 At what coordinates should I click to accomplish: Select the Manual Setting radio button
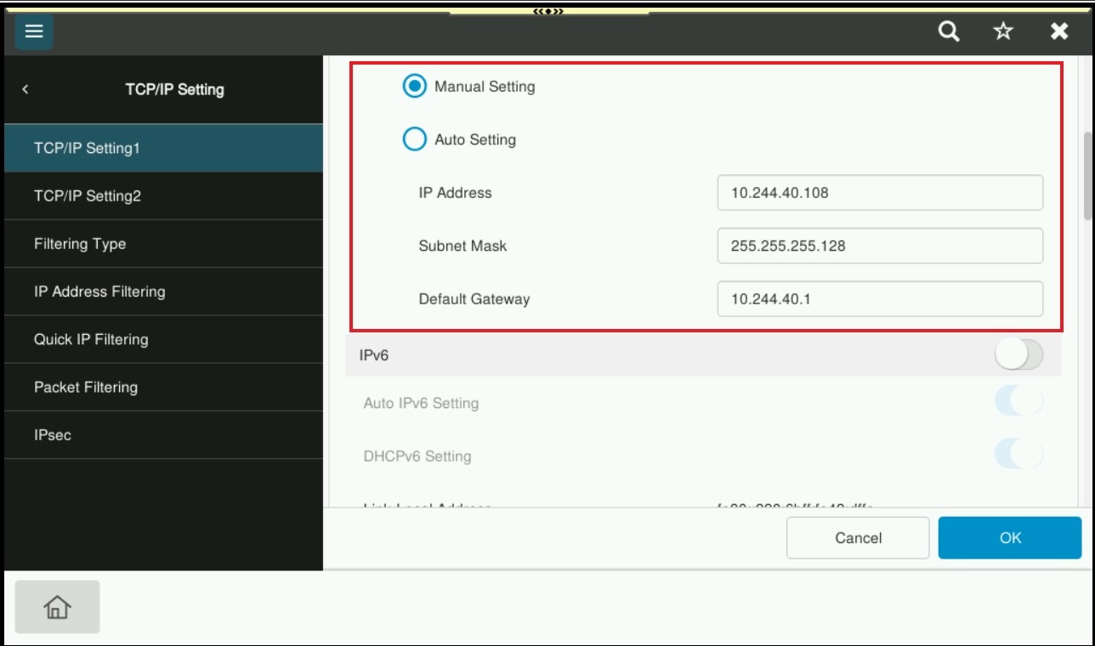click(414, 87)
